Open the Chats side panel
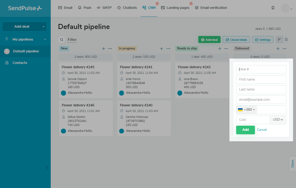 coord(293,164)
